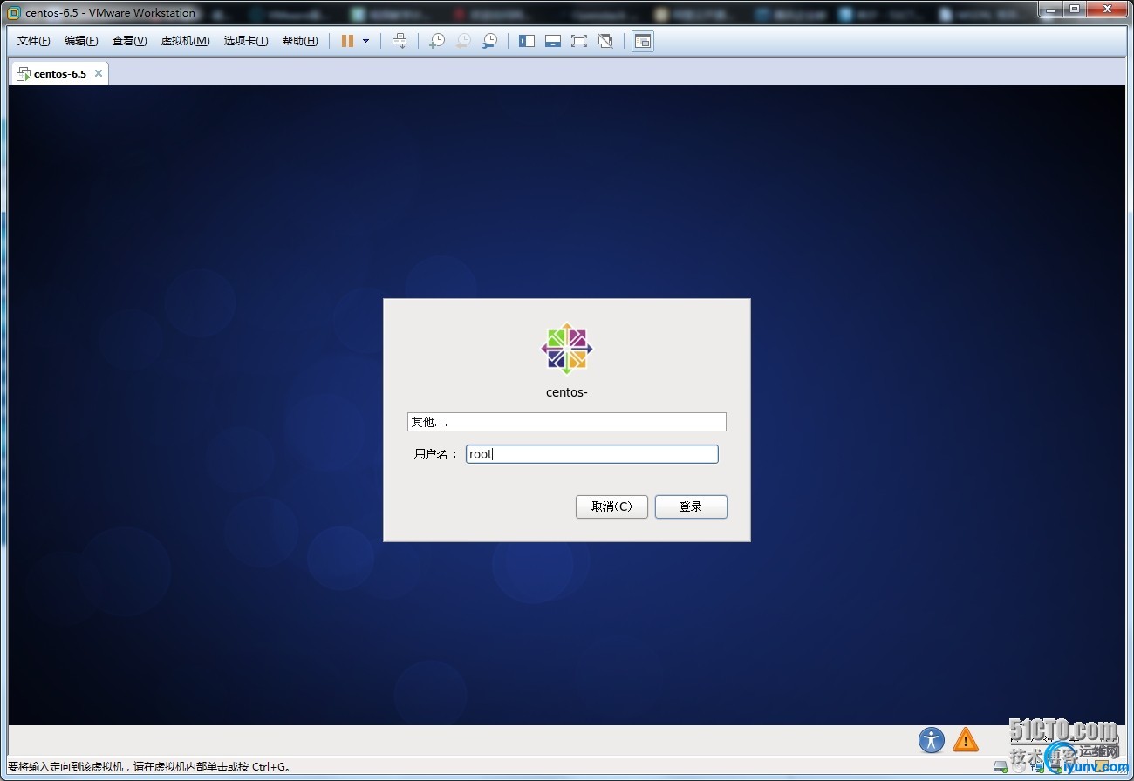Click the CD/DVD drive status icon
Viewport: 1134px width, 781px height.
1018,767
